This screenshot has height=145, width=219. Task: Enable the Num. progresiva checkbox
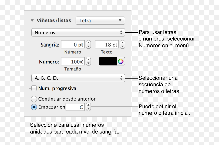point(34,88)
